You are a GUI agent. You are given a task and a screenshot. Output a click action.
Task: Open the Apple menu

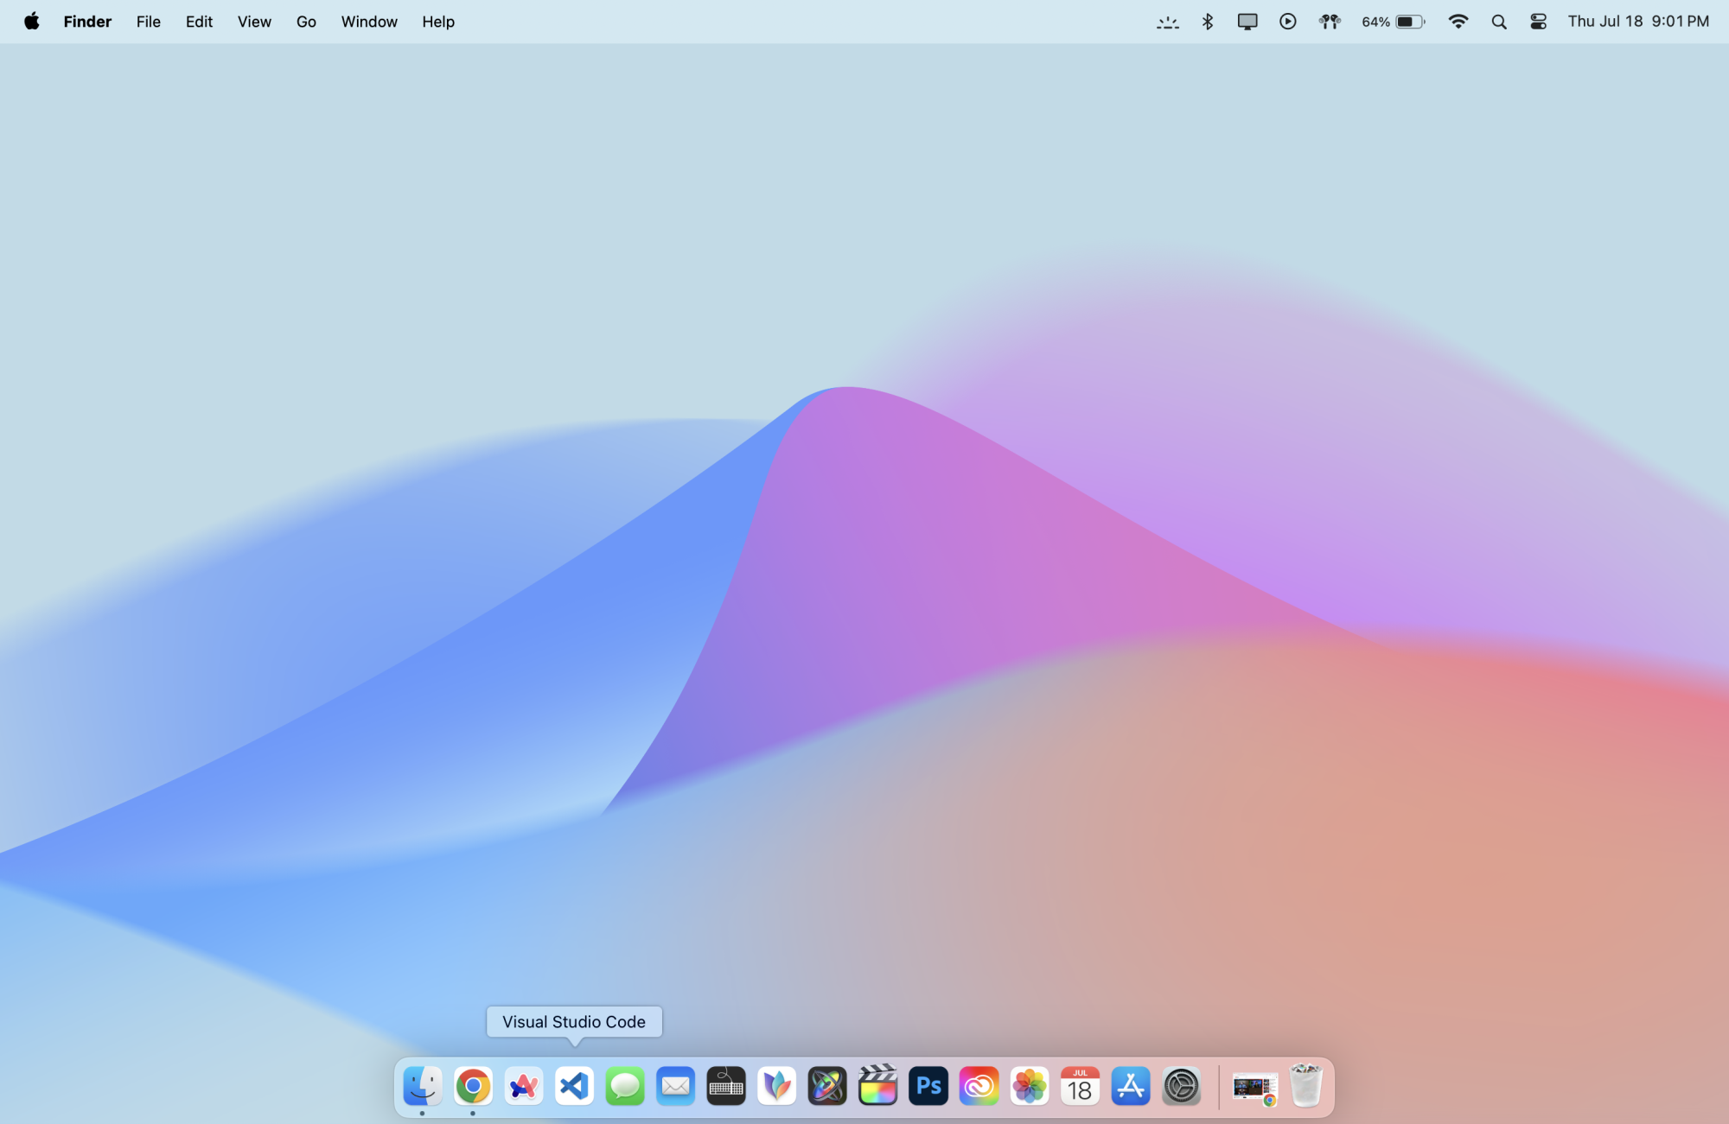click(32, 22)
